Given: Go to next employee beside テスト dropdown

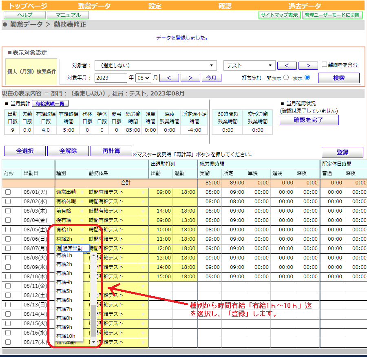Looking at the screenshot, I should point(308,66).
